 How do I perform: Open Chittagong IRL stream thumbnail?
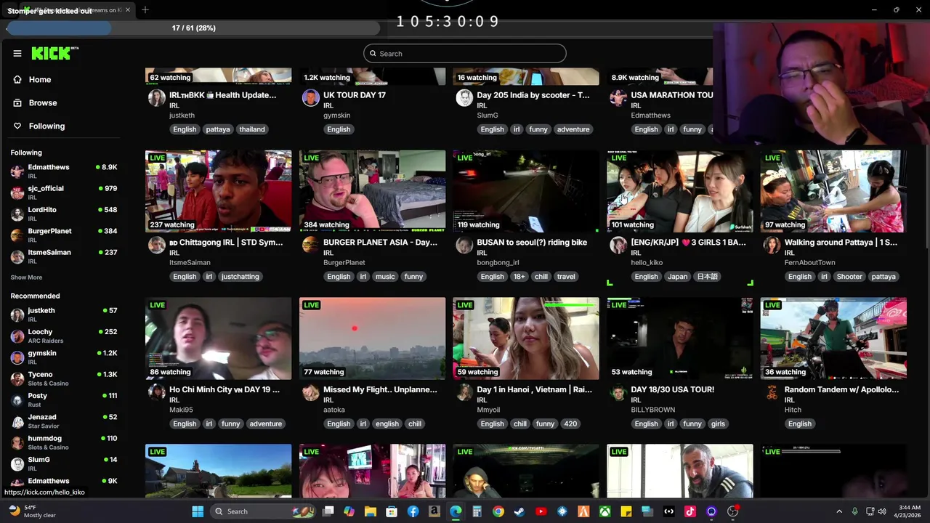click(218, 191)
